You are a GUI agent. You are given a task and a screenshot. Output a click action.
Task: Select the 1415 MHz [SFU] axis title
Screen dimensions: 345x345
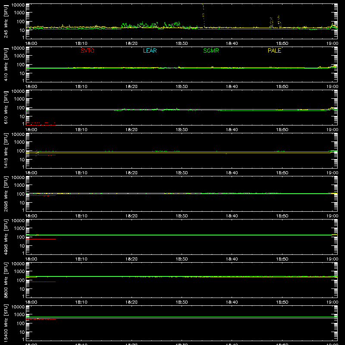click(x=6, y=151)
